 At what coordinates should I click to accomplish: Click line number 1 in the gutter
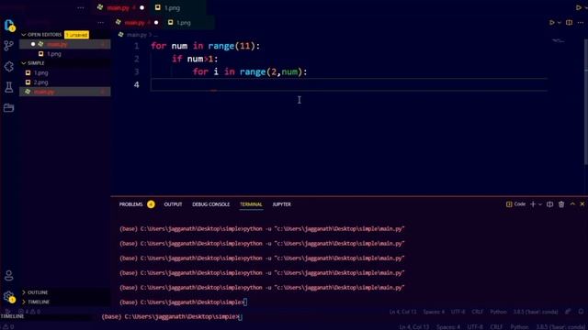click(137, 46)
